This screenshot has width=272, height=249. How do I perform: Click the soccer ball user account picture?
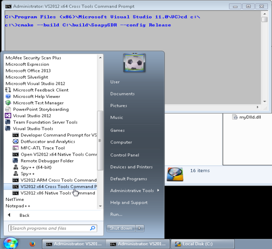[134, 63]
